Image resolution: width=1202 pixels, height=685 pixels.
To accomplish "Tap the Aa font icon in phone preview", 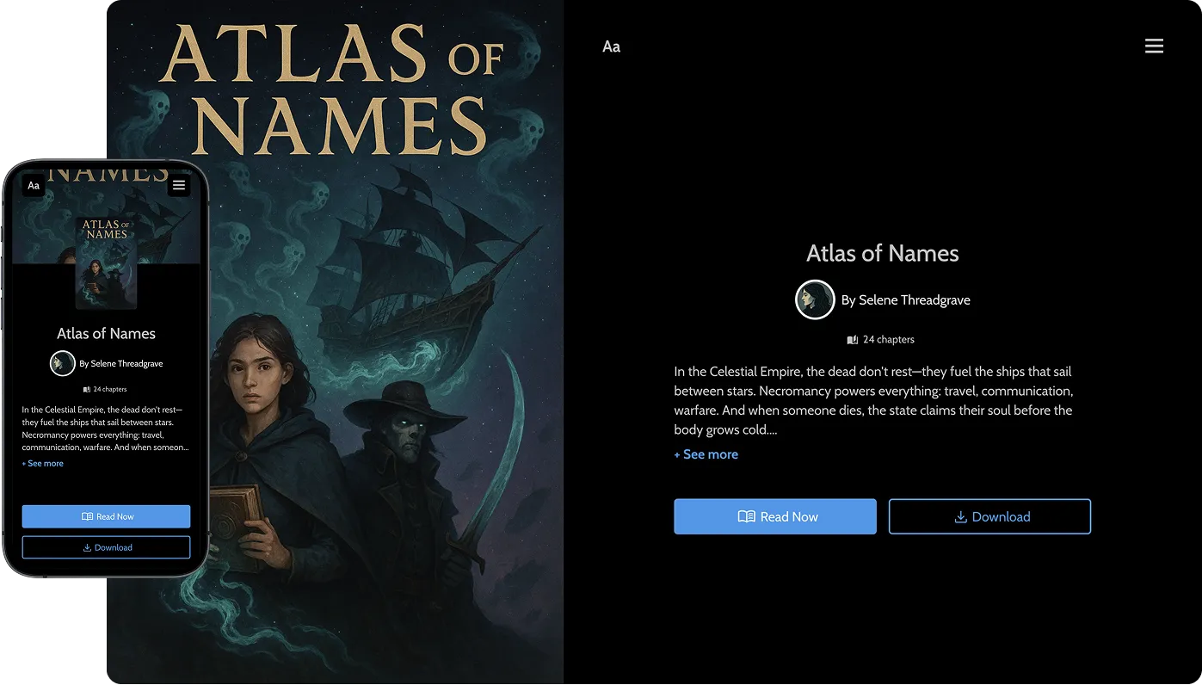I will tap(34, 185).
